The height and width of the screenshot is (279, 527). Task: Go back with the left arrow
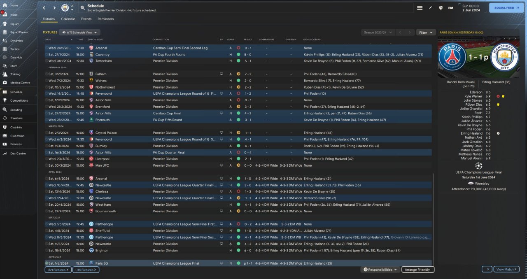[44, 8]
